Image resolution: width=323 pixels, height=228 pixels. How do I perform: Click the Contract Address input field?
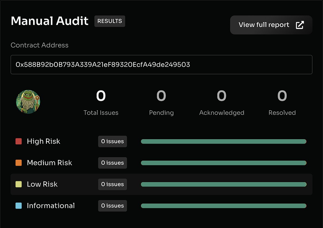pyautogui.click(x=161, y=65)
